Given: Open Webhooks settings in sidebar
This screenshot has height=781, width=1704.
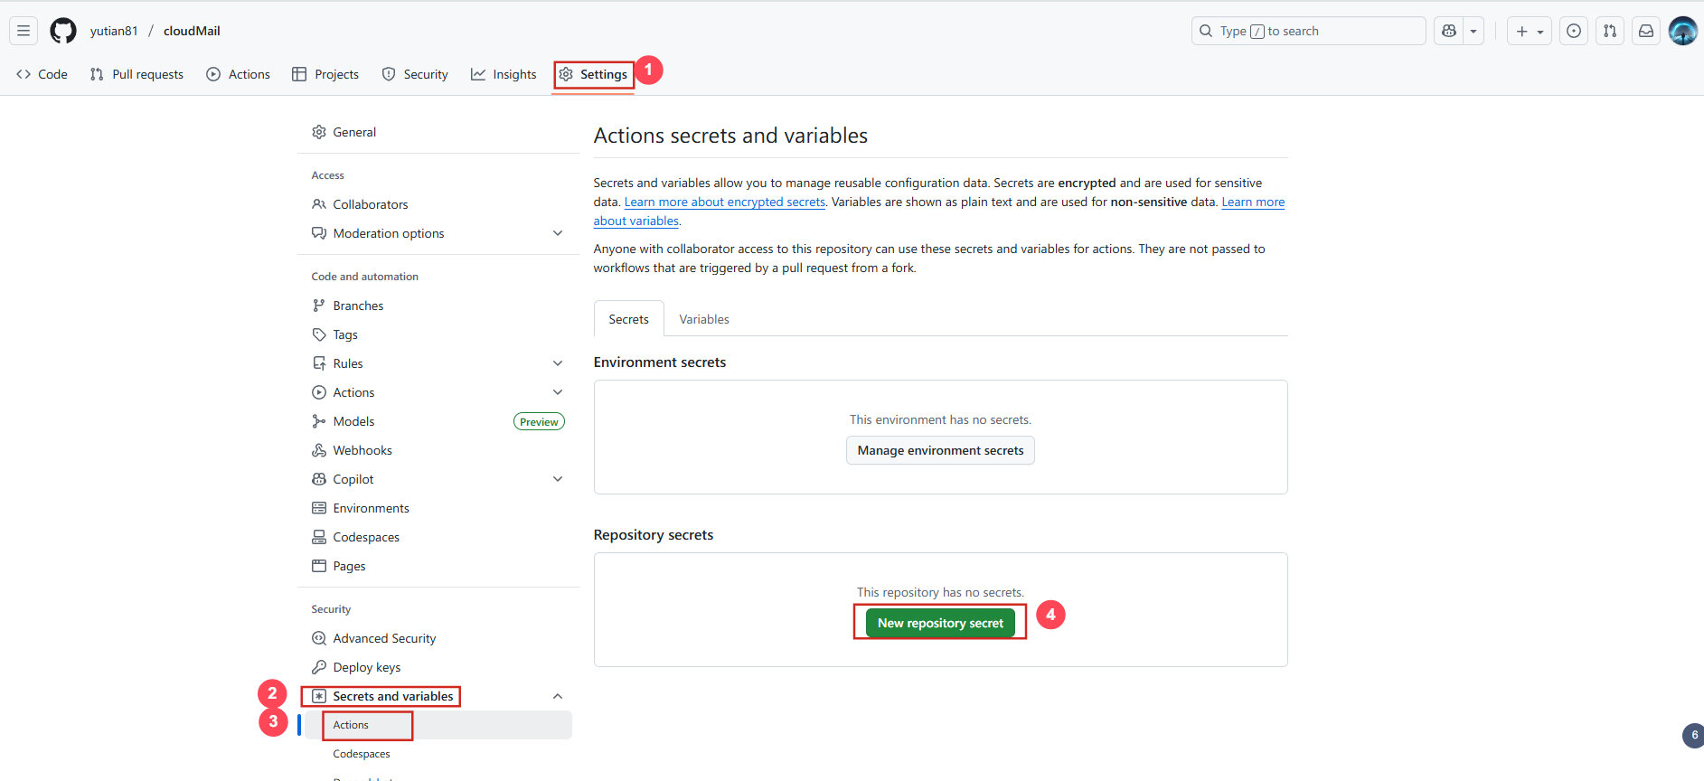Looking at the screenshot, I should point(362,450).
